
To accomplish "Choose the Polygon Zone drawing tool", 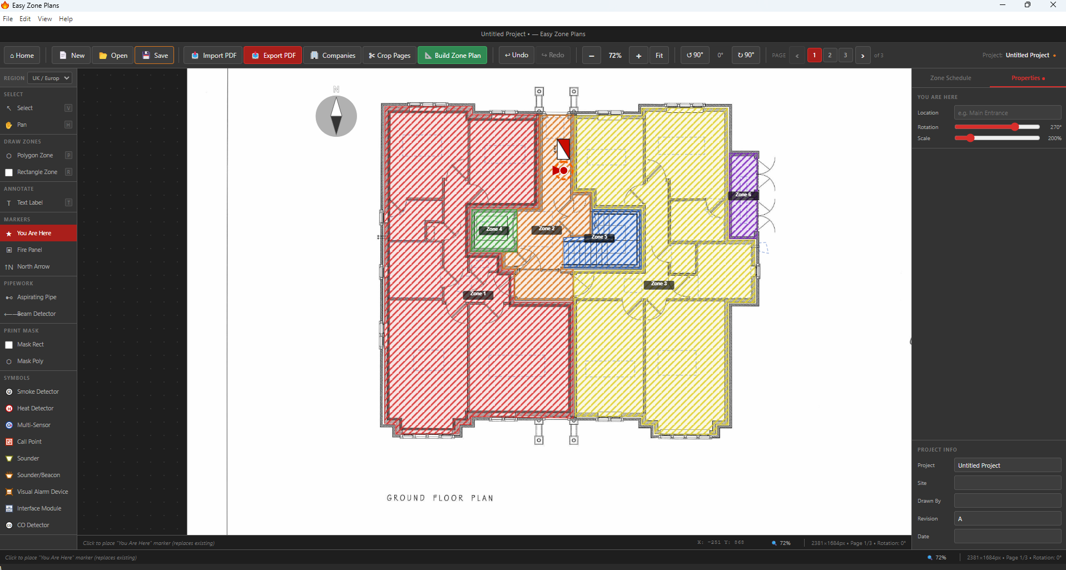I will 38,155.
